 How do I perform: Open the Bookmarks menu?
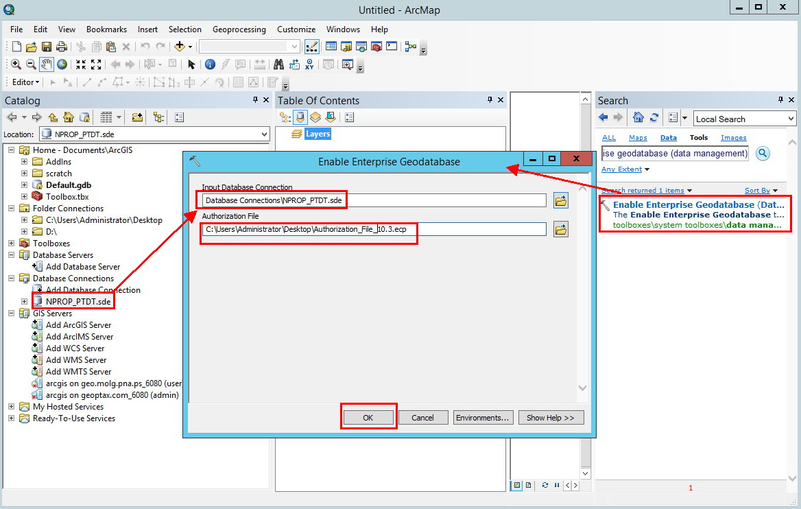coord(106,29)
